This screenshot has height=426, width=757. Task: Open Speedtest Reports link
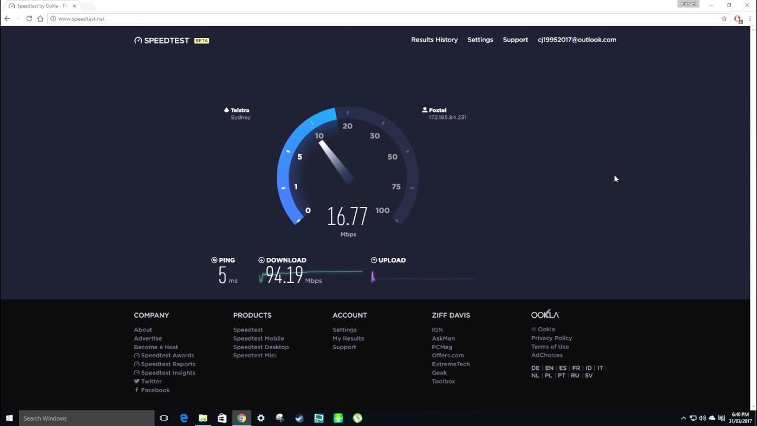pos(168,364)
